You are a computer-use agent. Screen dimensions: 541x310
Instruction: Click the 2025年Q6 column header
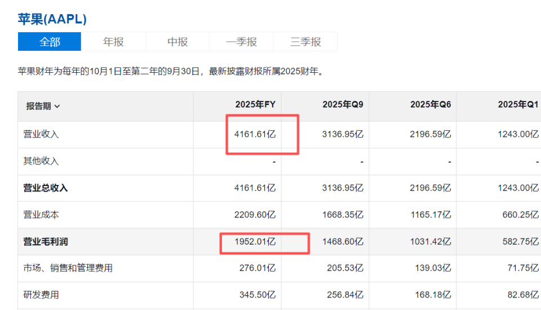click(x=431, y=105)
